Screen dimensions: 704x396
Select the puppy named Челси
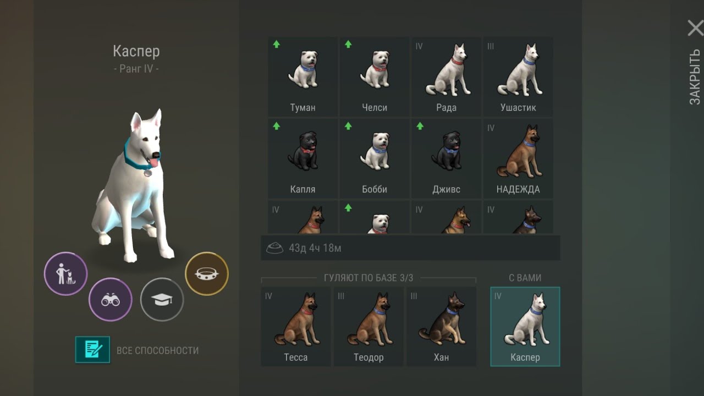tap(375, 76)
